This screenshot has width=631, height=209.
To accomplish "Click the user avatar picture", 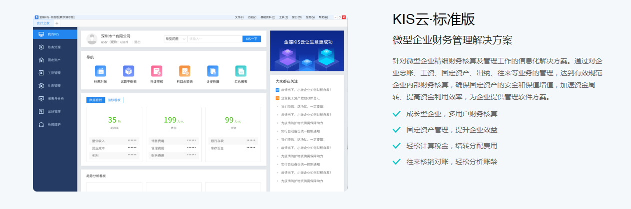I will pos(91,39).
